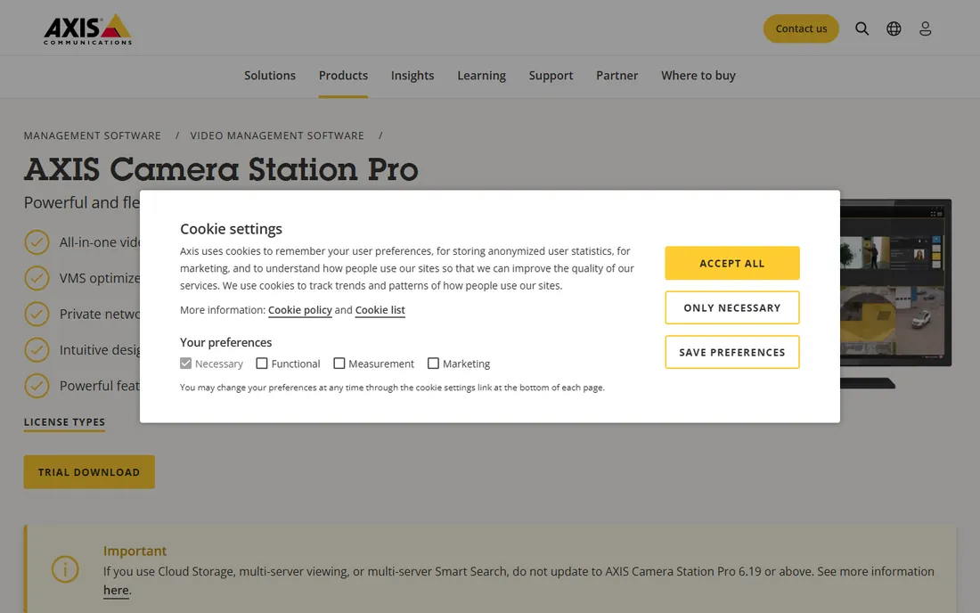Click the 'AXIS Camera Station Pro' heading
Image resolution: width=980 pixels, height=613 pixels.
tap(221, 169)
